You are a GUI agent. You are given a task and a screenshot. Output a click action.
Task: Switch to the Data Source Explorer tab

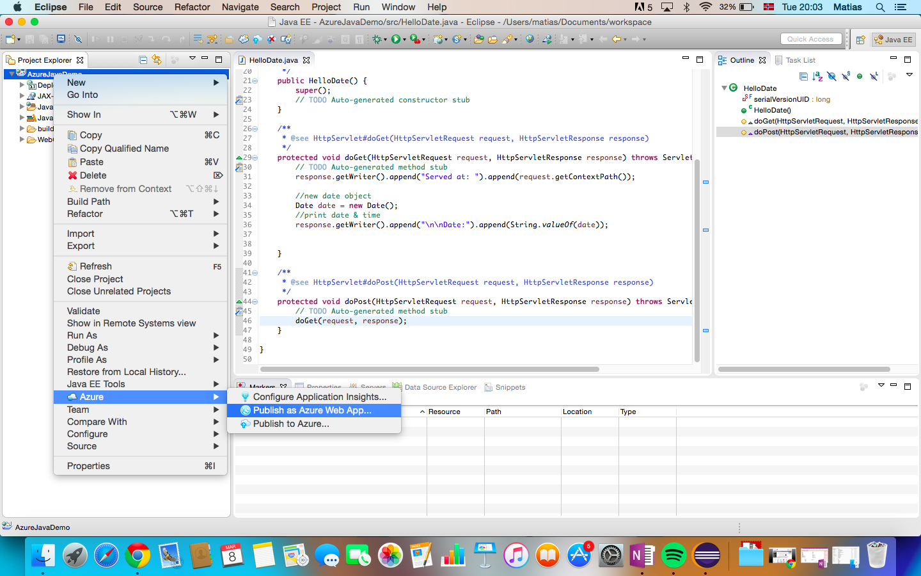pos(434,387)
